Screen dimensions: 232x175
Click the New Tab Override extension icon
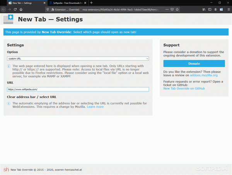point(221,9)
